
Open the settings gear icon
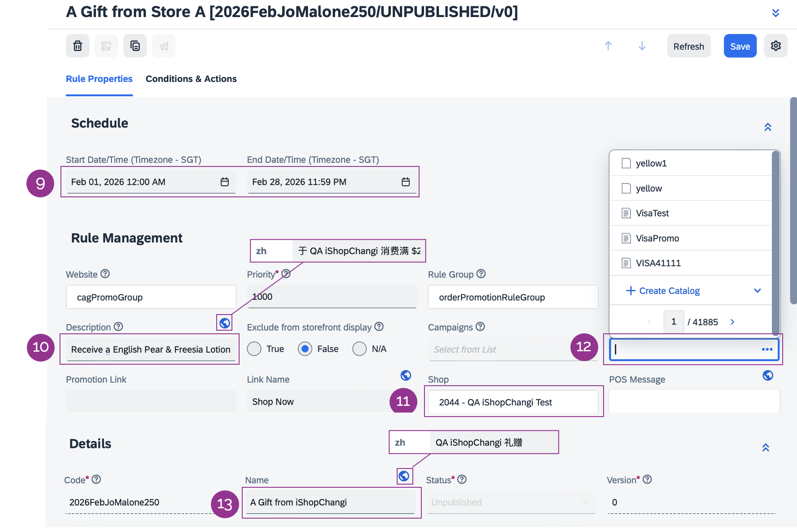coord(776,46)
